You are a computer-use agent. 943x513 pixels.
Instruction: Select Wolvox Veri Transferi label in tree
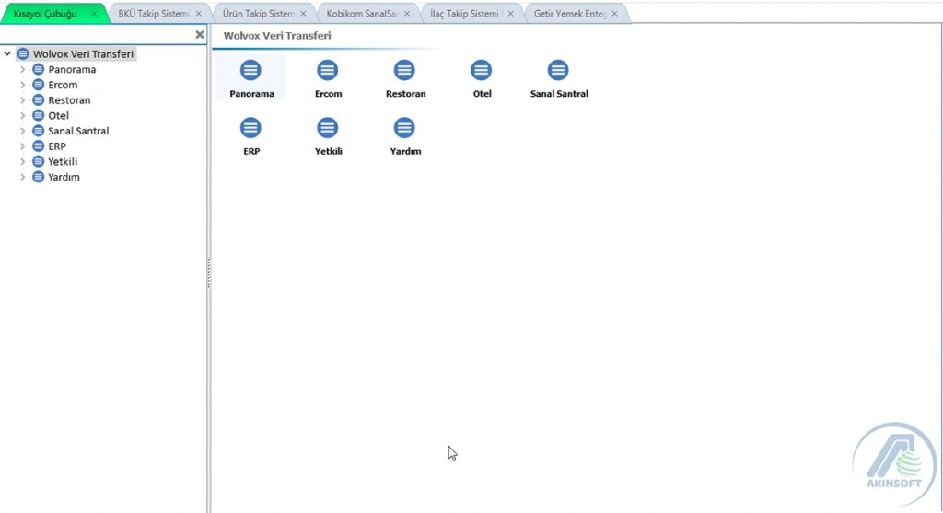tap(83, 54)
